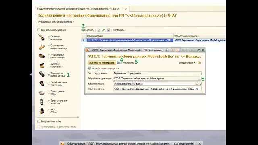Click ellipsis selector in Обработчик драйвера field
258x145 pixels.
(x=200, y=79)
